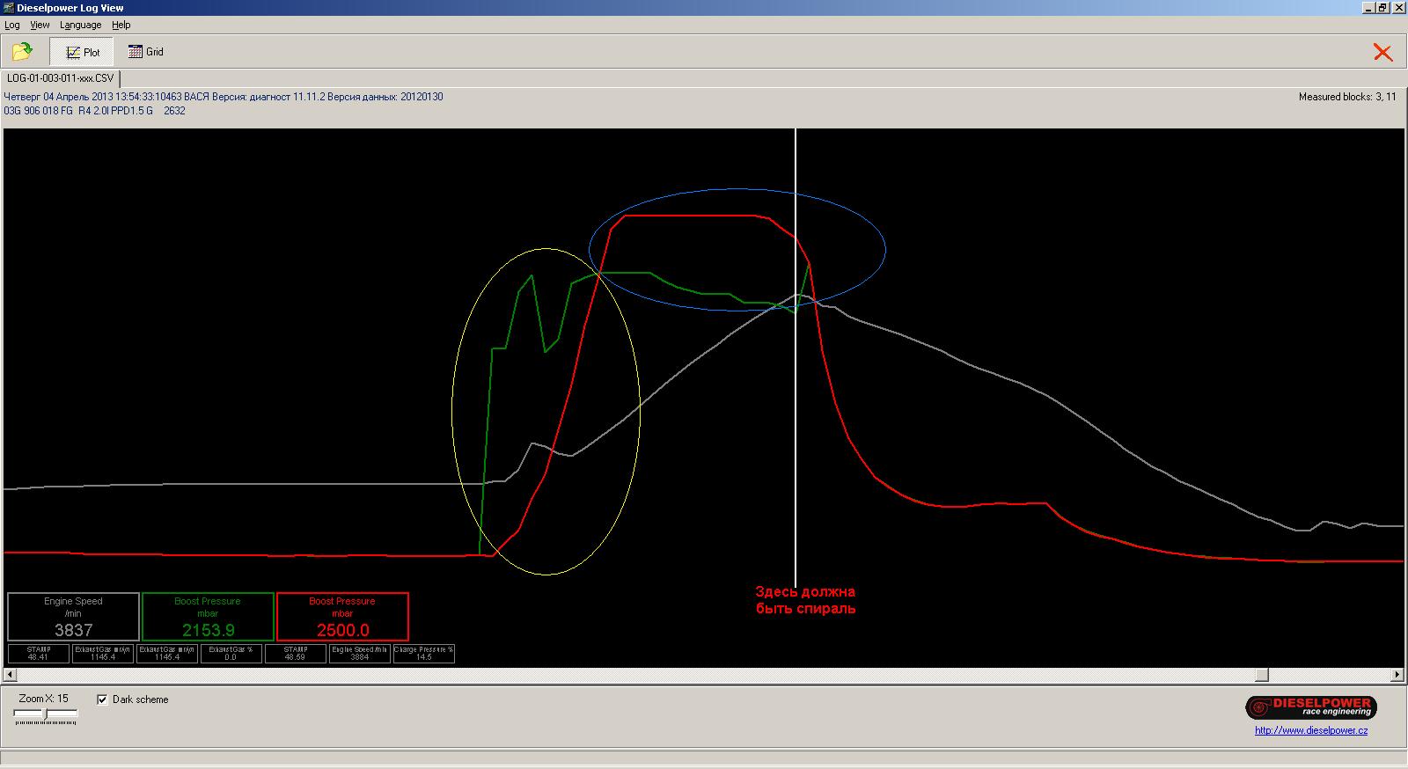Open the Log menu
The width and height of the screenshot is (1408, 769).
click(x=12, y=26)
